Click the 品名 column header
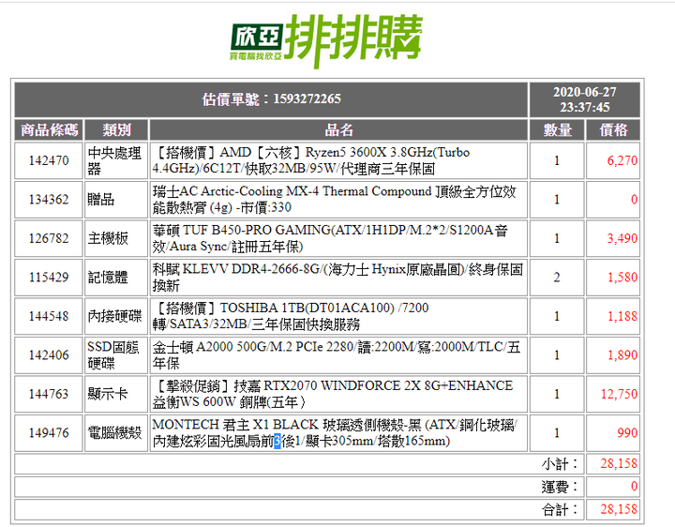The height and width of the screenshot is (527, 675). pyautogui.click(x=338, y=129)
